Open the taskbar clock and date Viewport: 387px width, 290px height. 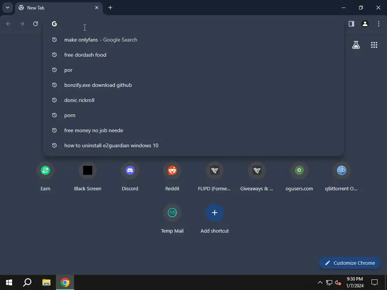354,282
